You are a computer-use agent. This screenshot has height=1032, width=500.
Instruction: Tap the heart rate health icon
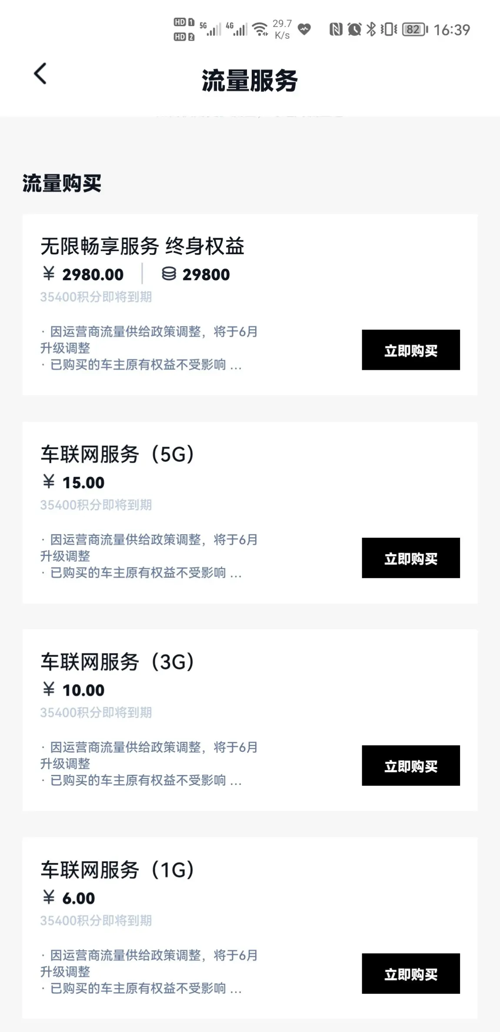(304, 29)
